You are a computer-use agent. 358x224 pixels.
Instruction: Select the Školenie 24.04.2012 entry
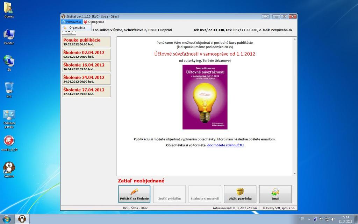coord(86,79)
